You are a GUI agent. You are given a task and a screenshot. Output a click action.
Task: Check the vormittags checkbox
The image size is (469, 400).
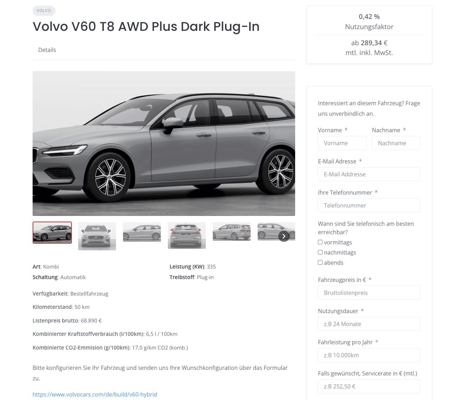click(x=320, y=242)
